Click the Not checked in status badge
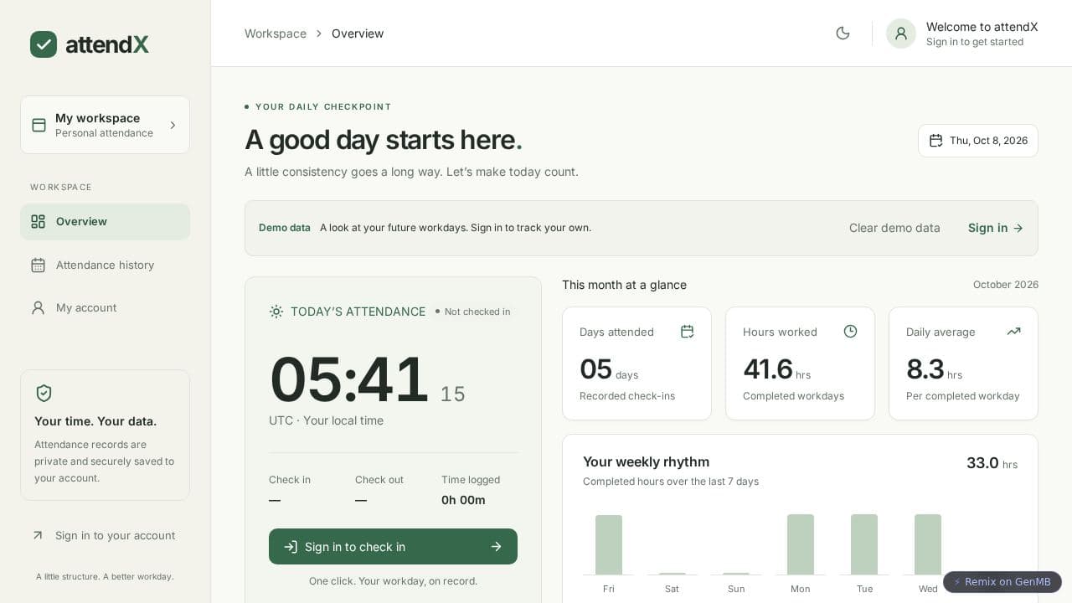Viewport: 1072px width, 603px height. (473, 312)
